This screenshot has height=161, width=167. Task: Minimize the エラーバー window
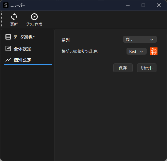click(128, 5)
